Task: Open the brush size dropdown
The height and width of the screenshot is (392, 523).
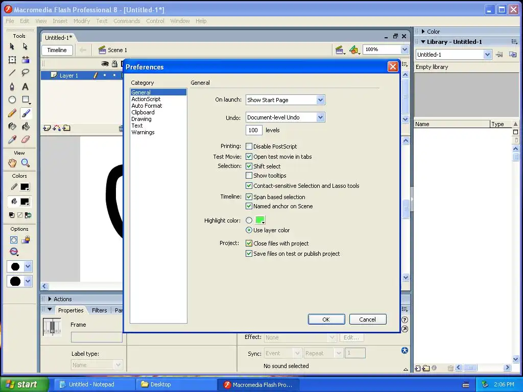Action: click(28, 266)
